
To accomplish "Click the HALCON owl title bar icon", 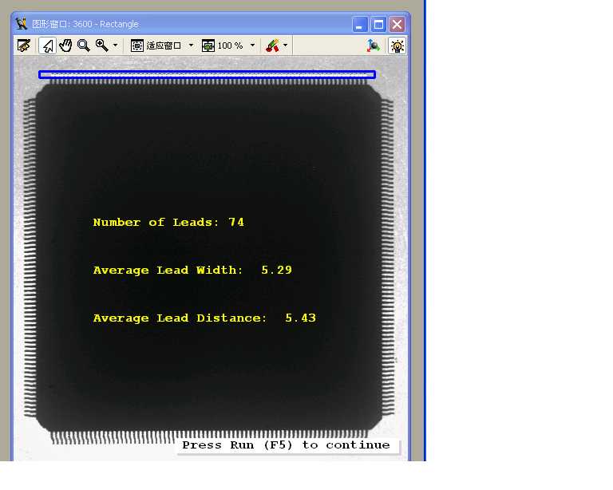I will point(22,24).
